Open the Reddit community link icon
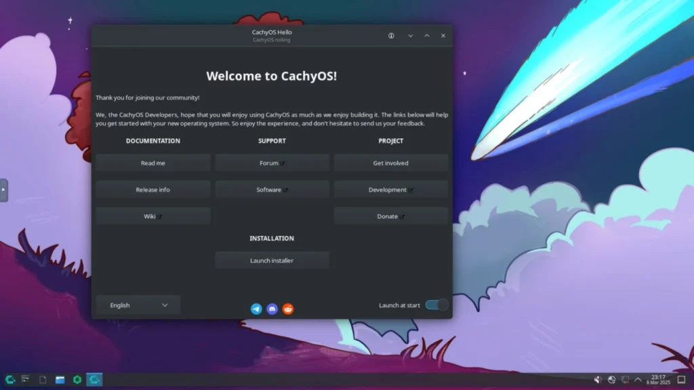Screen dimensions: 694x390 point(288,309)
